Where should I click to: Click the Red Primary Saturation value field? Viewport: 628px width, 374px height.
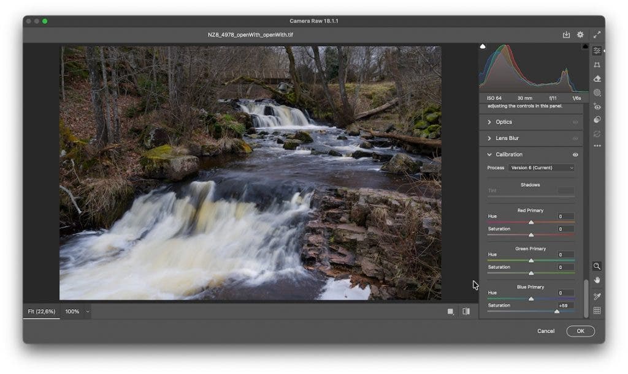[x=565, y=229]
